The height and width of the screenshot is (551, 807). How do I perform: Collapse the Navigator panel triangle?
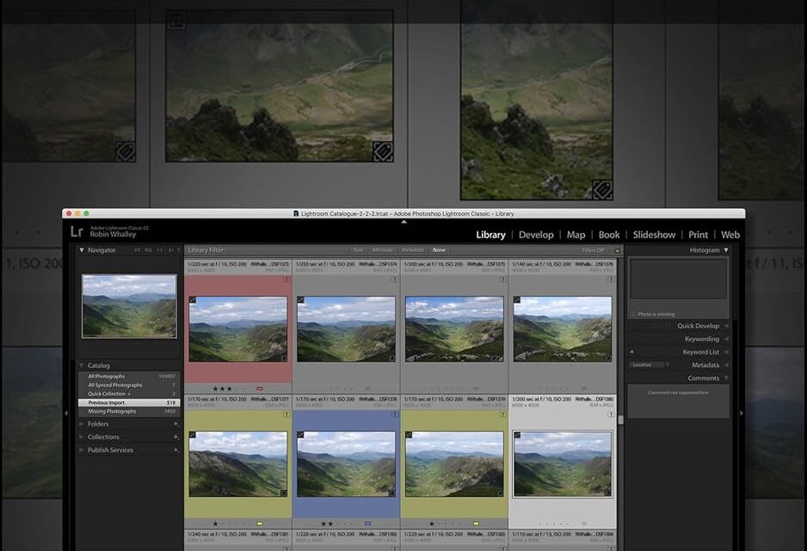coord(82,250)
